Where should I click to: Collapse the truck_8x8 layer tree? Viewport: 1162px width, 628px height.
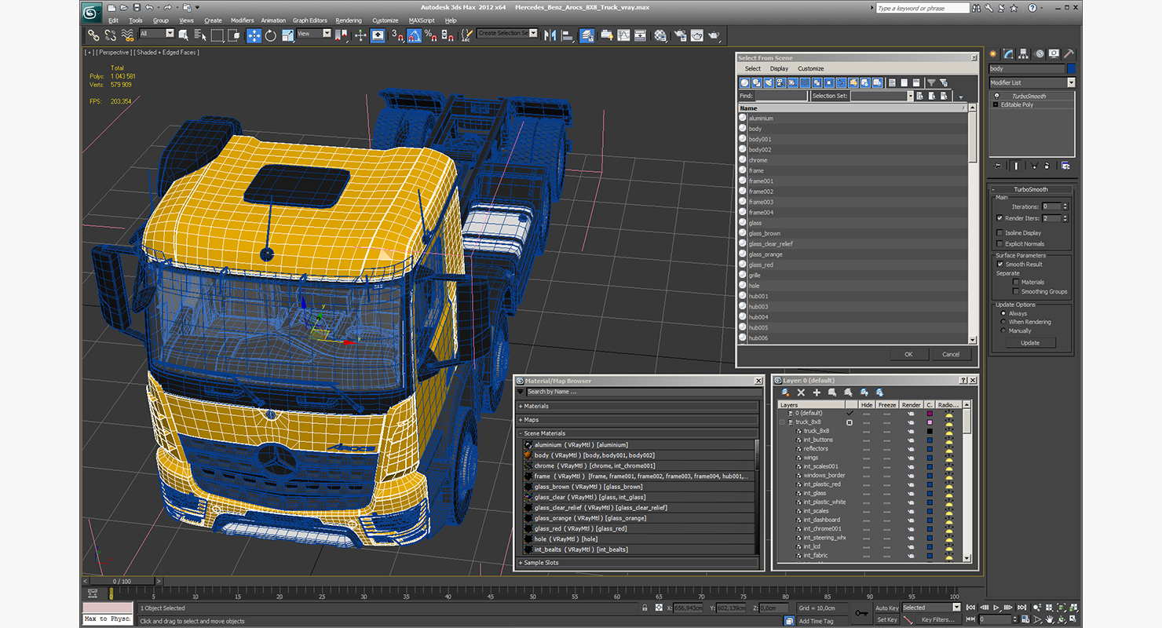coord(782,422)
